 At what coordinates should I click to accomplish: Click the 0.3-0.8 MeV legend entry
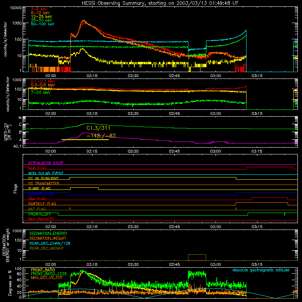click(43, 85)
